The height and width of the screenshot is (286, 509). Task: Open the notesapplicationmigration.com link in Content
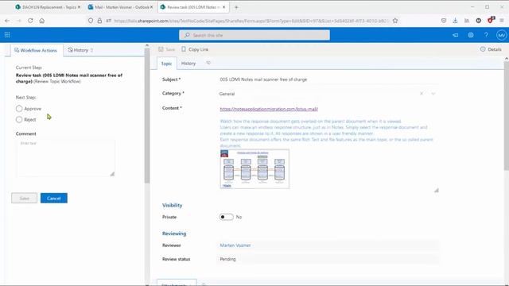click(269, 109)
